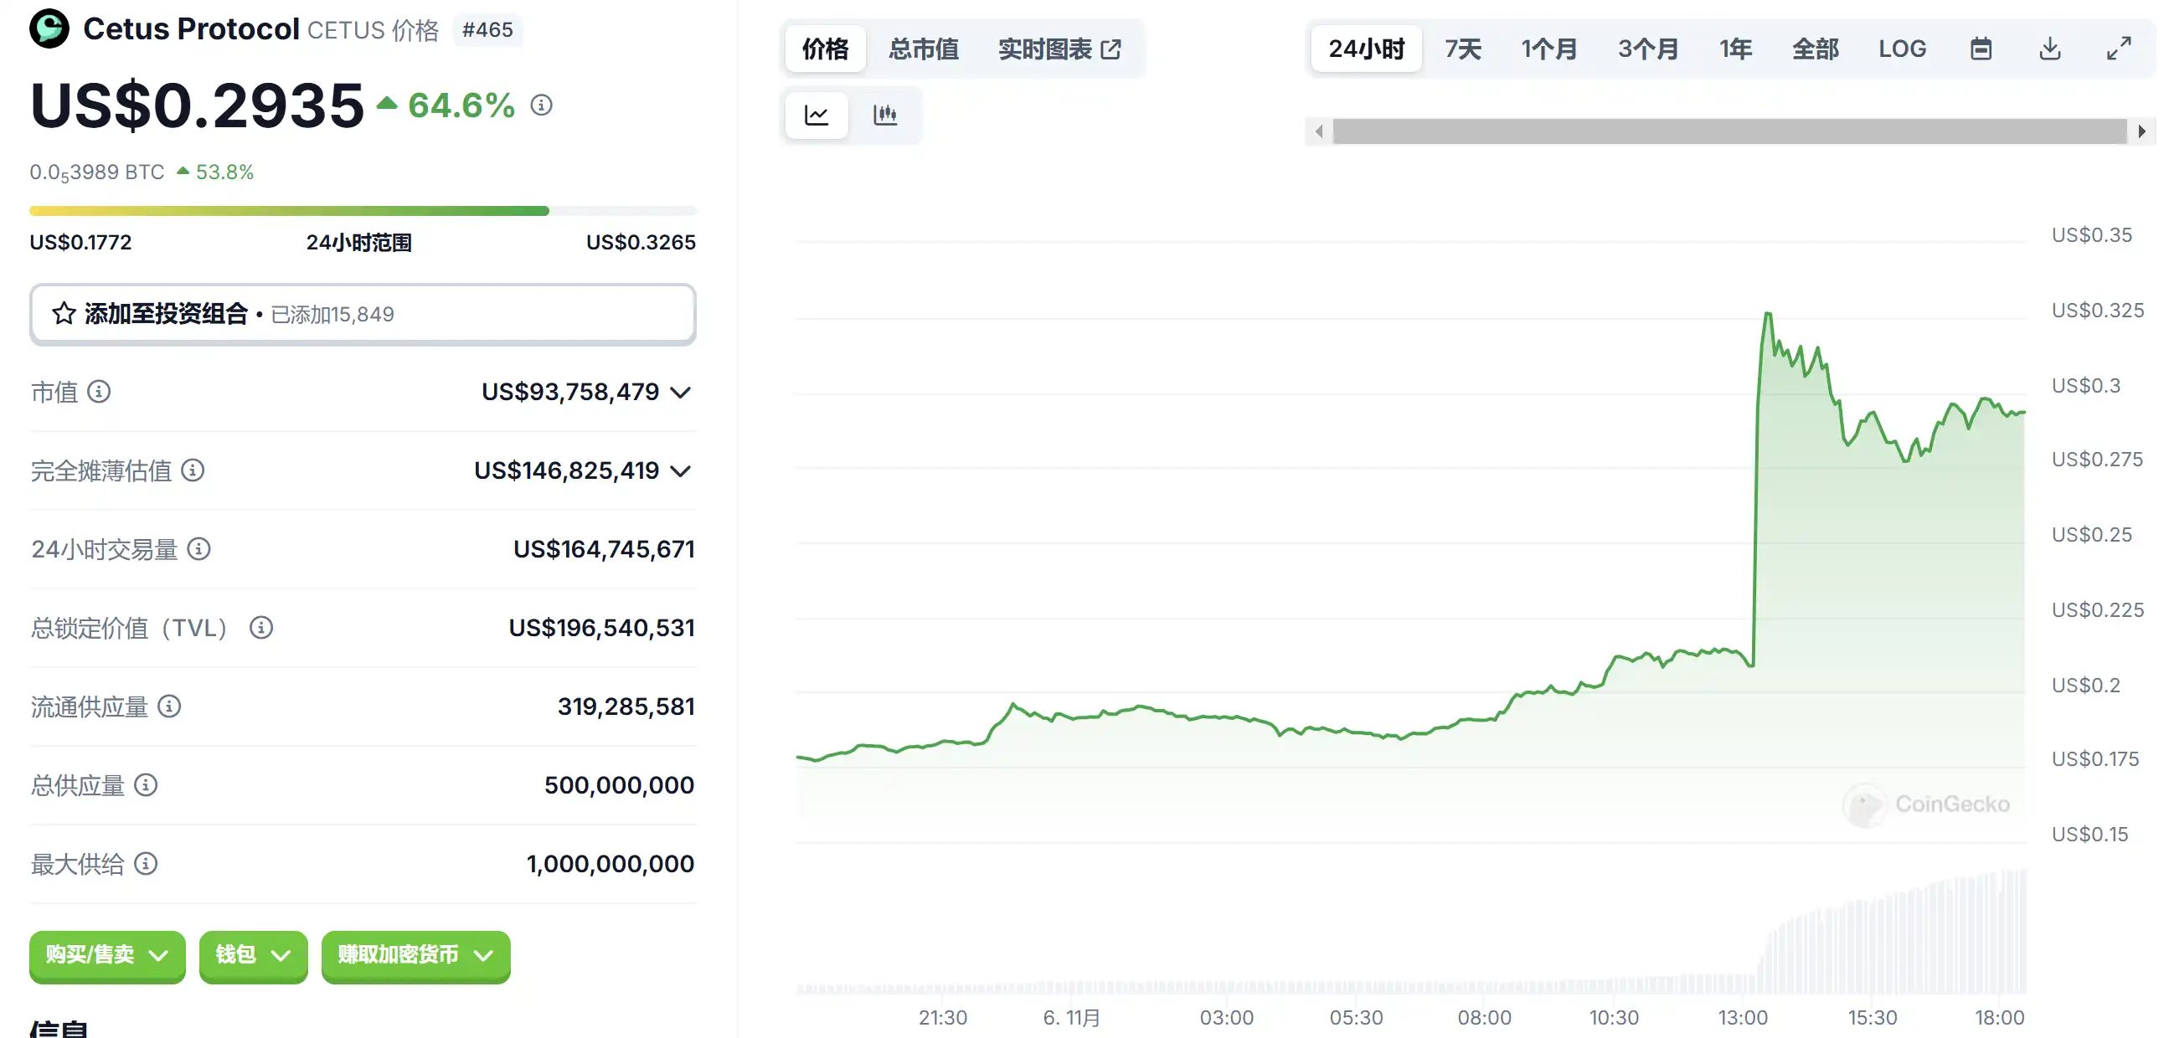Screen dimensions: 2164x1038
Task: Expand the chart to fullscreen
Action: (2118, 49)
